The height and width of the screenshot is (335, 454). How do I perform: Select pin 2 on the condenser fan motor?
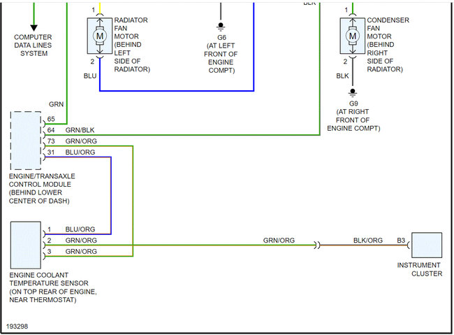pos(345,62)
